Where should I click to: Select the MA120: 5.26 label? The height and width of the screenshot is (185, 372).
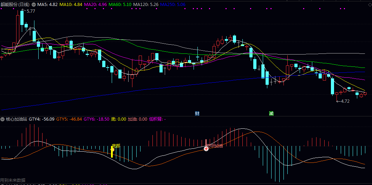(x=146, y=5)
